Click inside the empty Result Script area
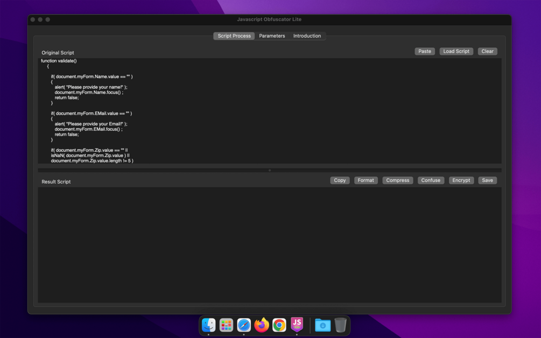 pos(270,245)
